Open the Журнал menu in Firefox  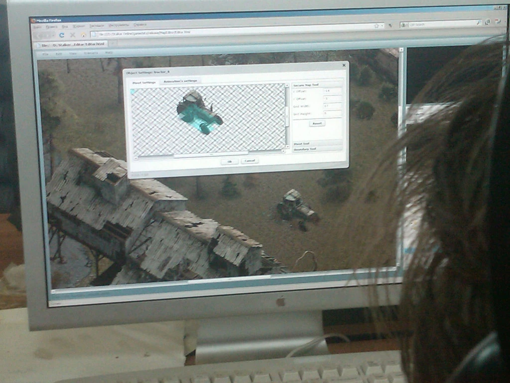pyautogui.click(x=78, y=26)
